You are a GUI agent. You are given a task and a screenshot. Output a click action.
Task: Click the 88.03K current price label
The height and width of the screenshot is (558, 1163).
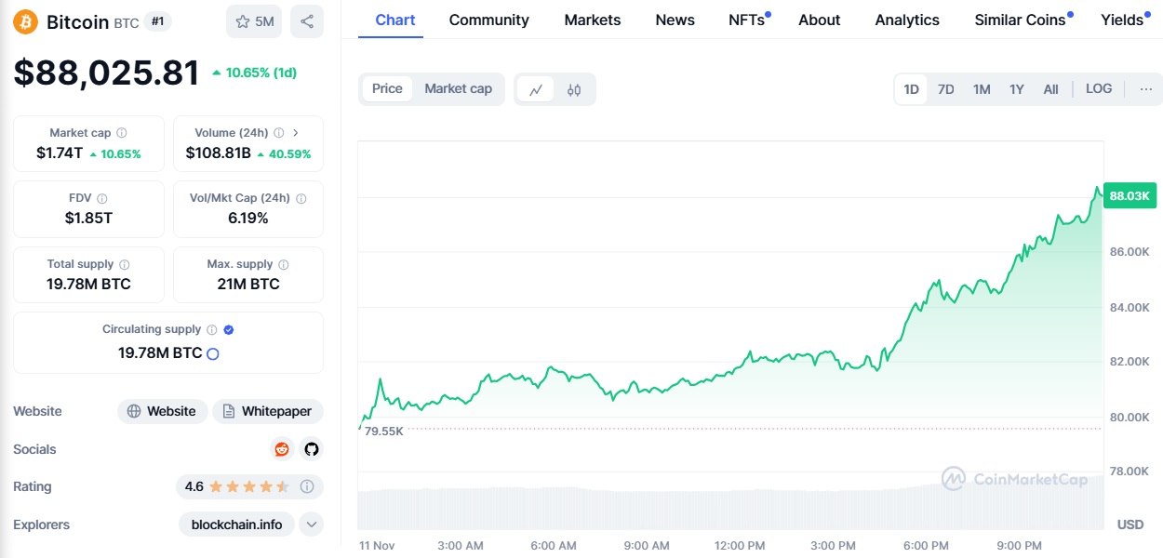[1130, 196]
